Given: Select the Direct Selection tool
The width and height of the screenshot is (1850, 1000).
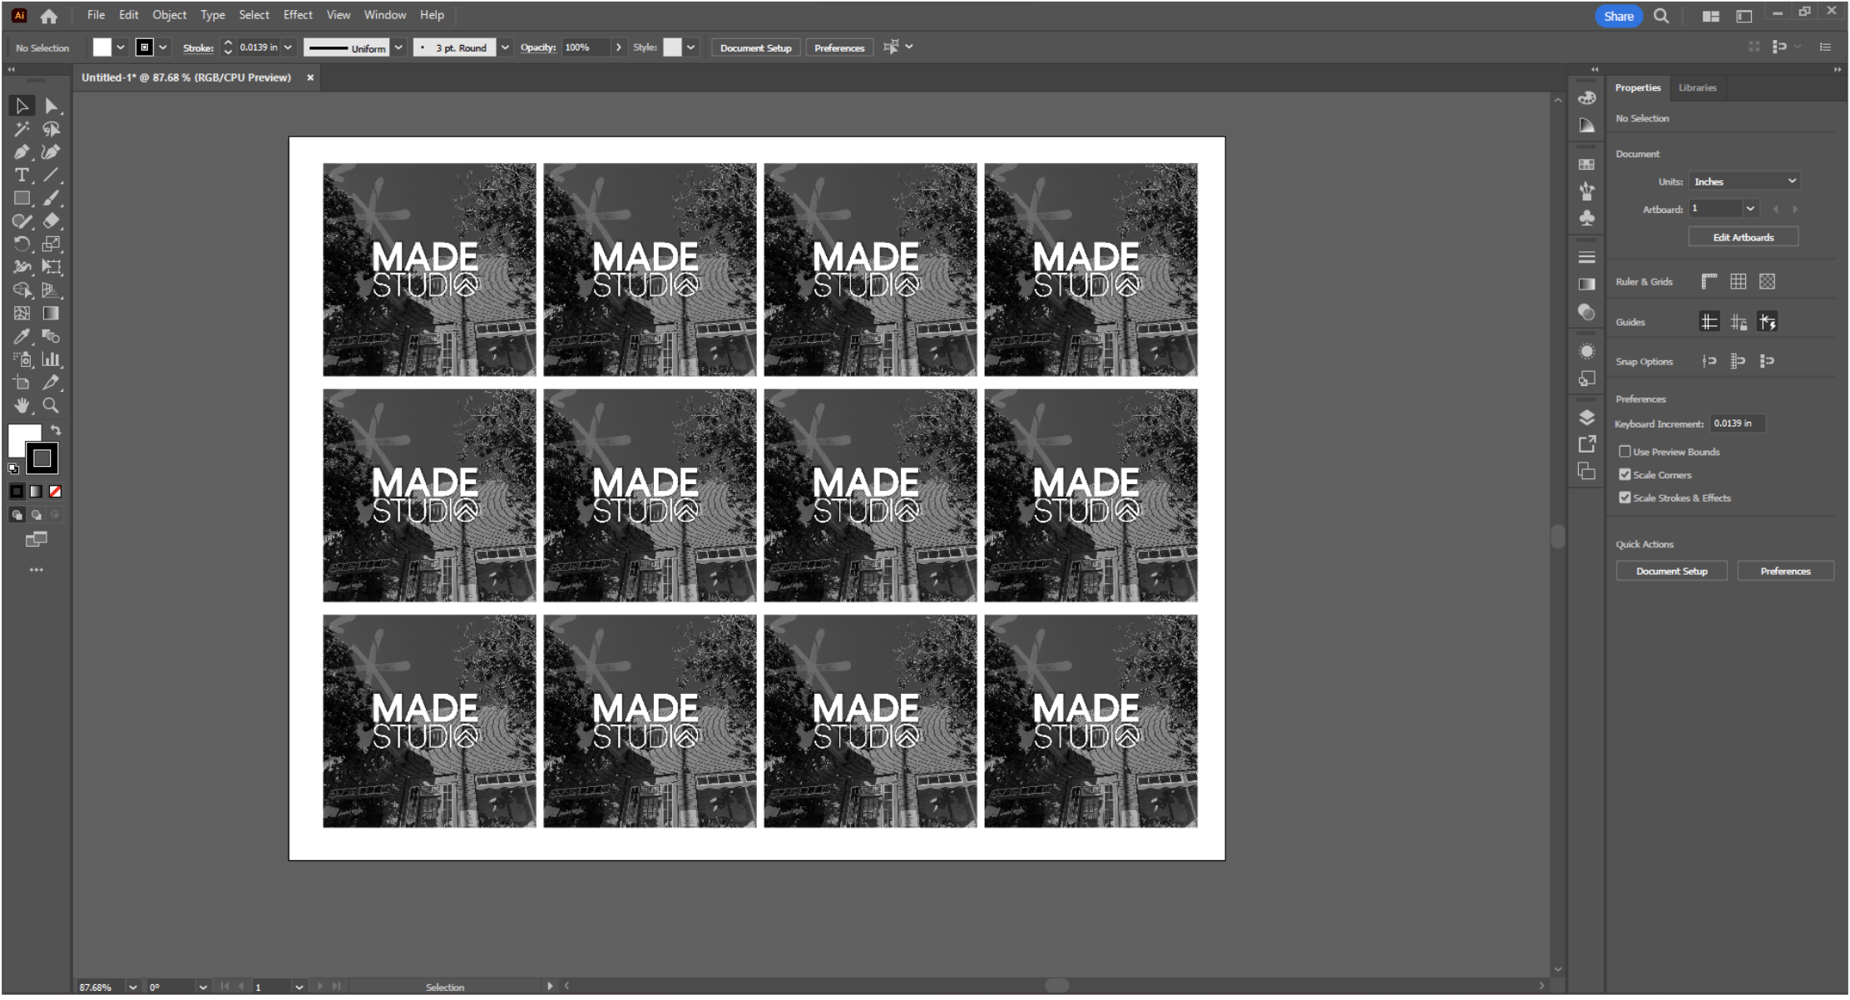Looking at the screenshot, I should tap(52, 106).
